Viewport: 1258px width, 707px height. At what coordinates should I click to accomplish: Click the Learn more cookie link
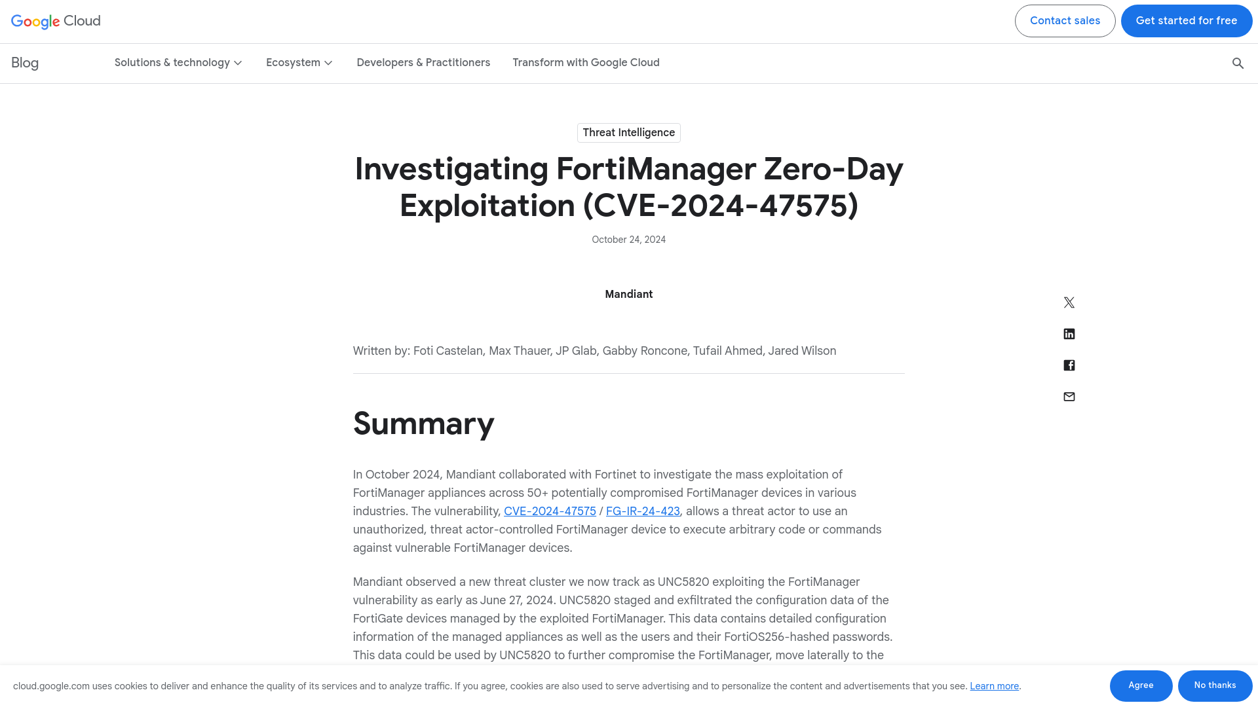(x=993, y=685)
